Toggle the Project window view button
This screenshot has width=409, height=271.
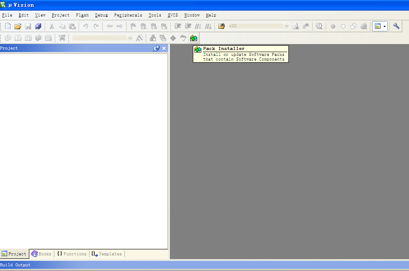(378, 26)
